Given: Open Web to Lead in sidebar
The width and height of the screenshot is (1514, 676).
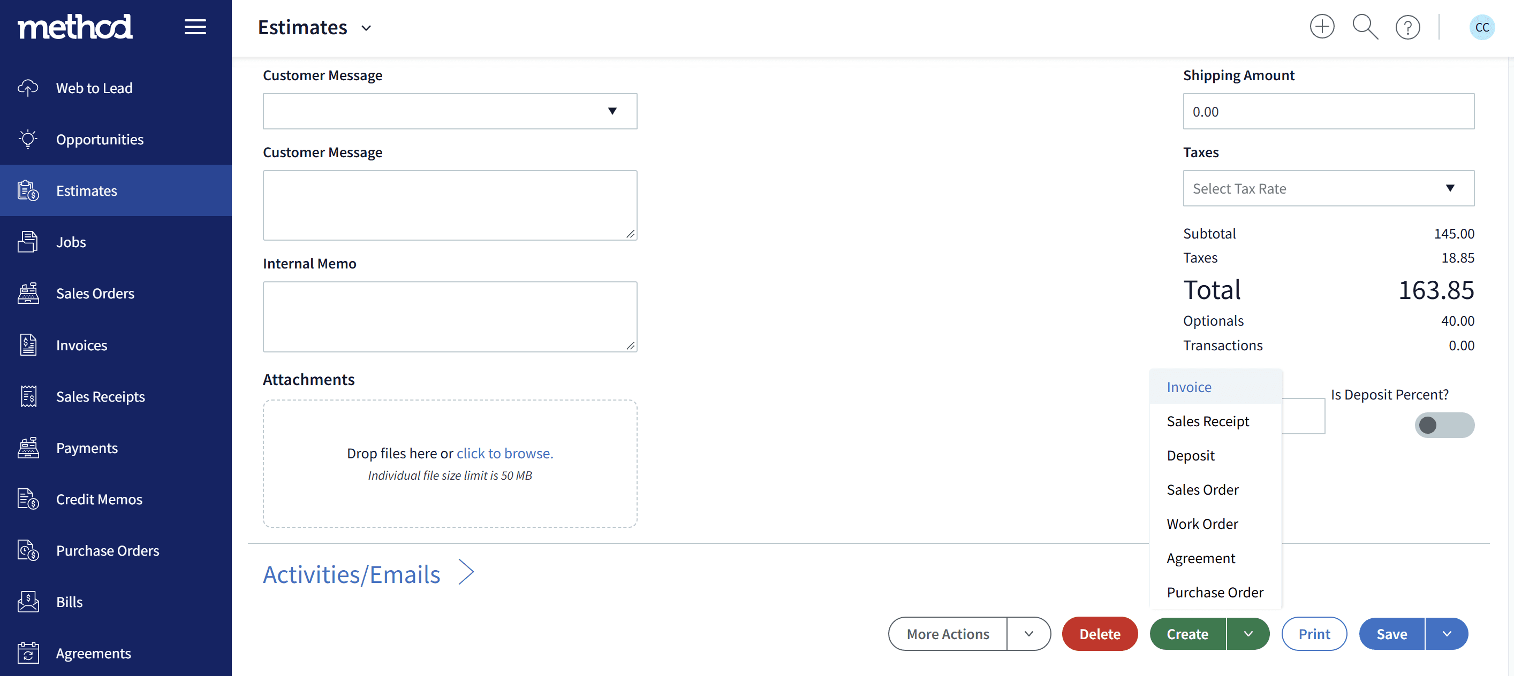Looking at the screenshot, I should tap(116, 88).
